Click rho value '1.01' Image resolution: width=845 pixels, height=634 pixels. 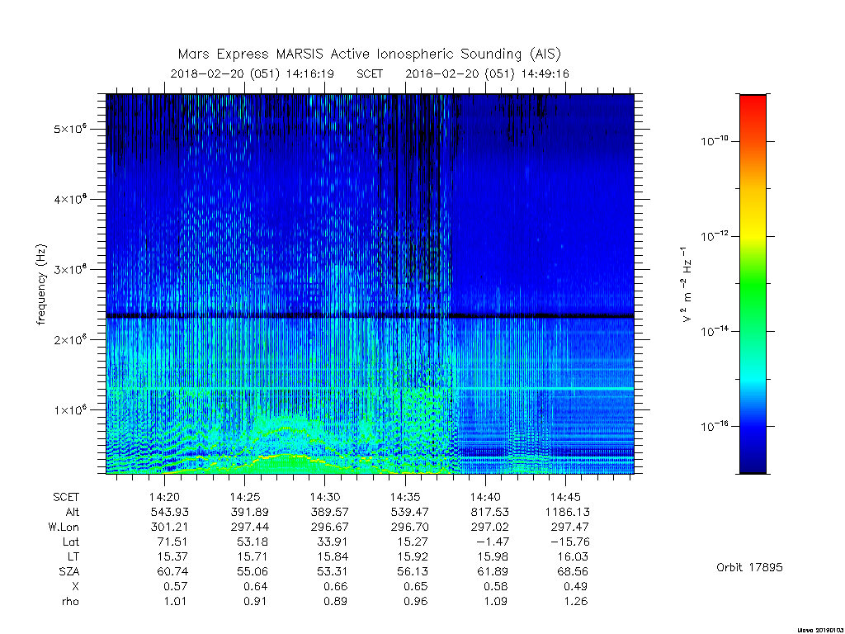click(176, 601)
